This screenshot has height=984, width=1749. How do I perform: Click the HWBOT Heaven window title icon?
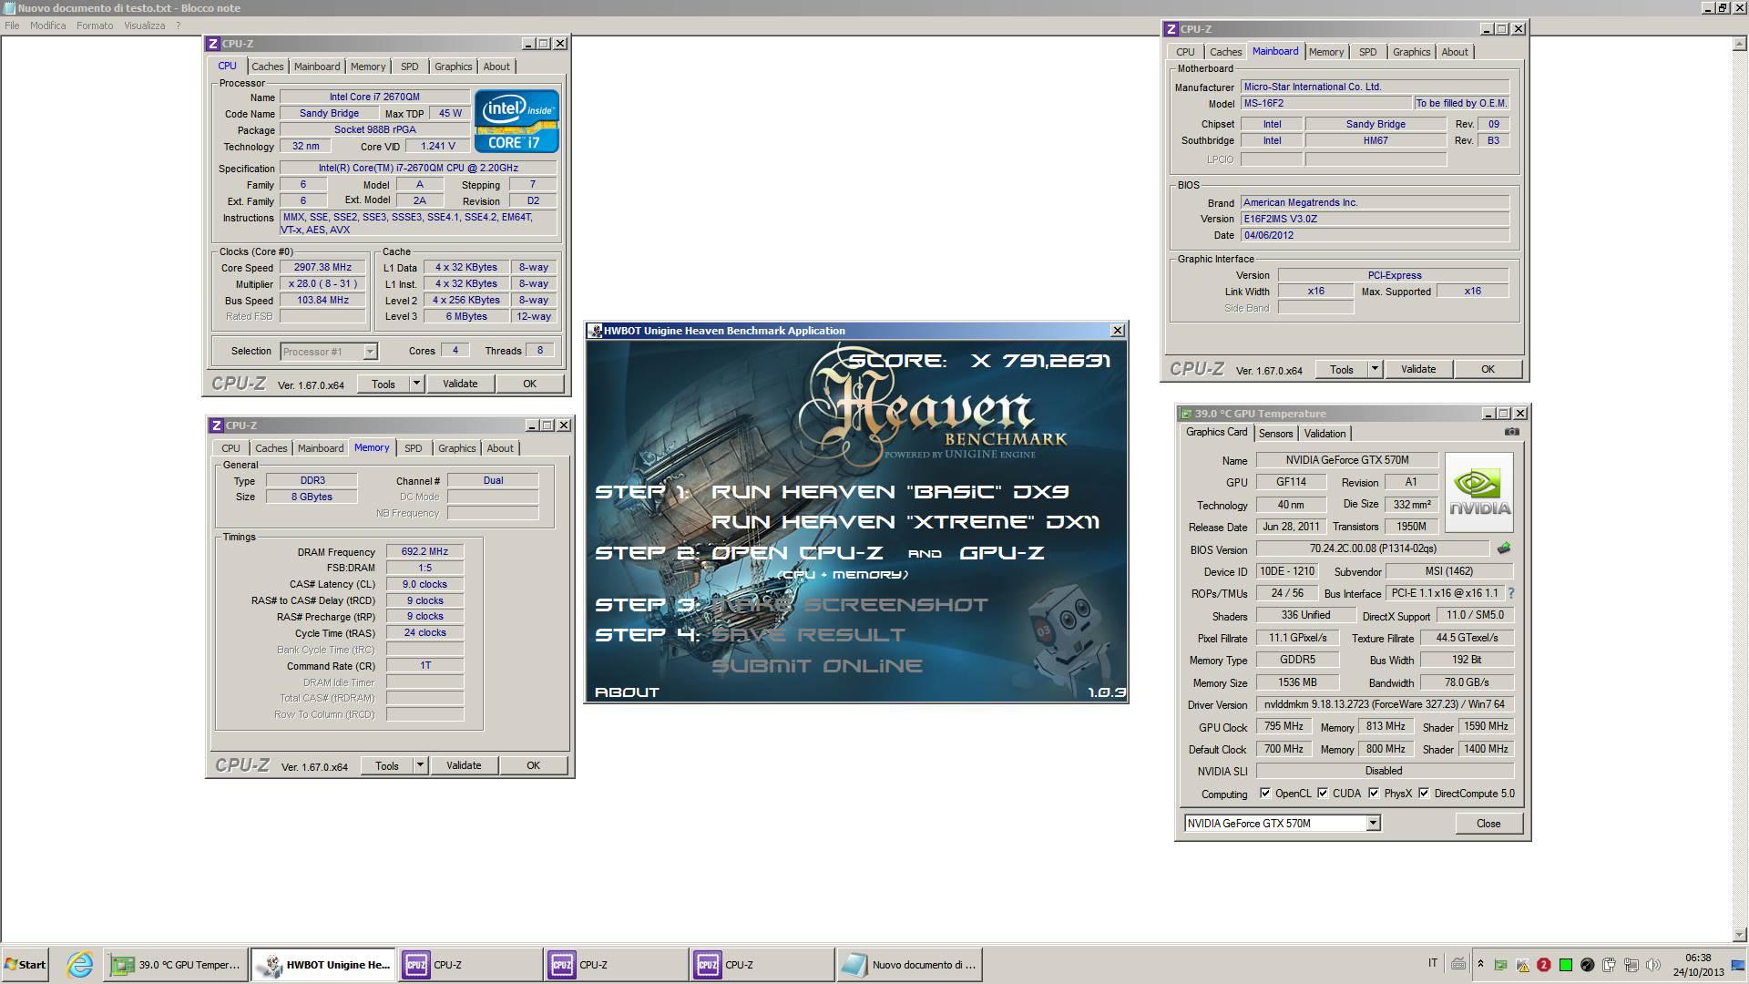(x=595, y=331)
